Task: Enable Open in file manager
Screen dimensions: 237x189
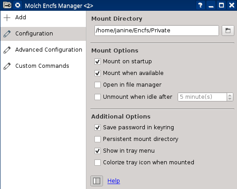Action: 98,85
